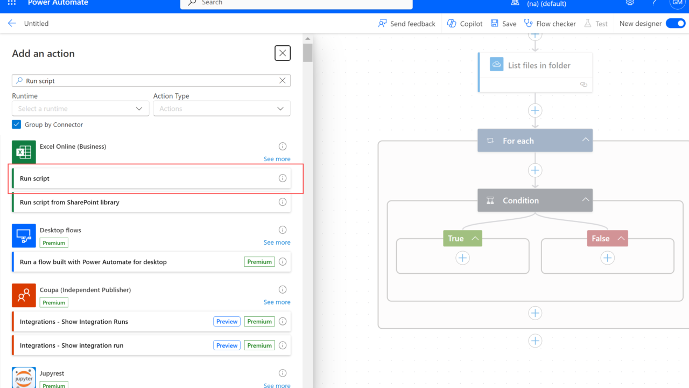
Task: Click the Untitled flow name
Action: (36, 24)
